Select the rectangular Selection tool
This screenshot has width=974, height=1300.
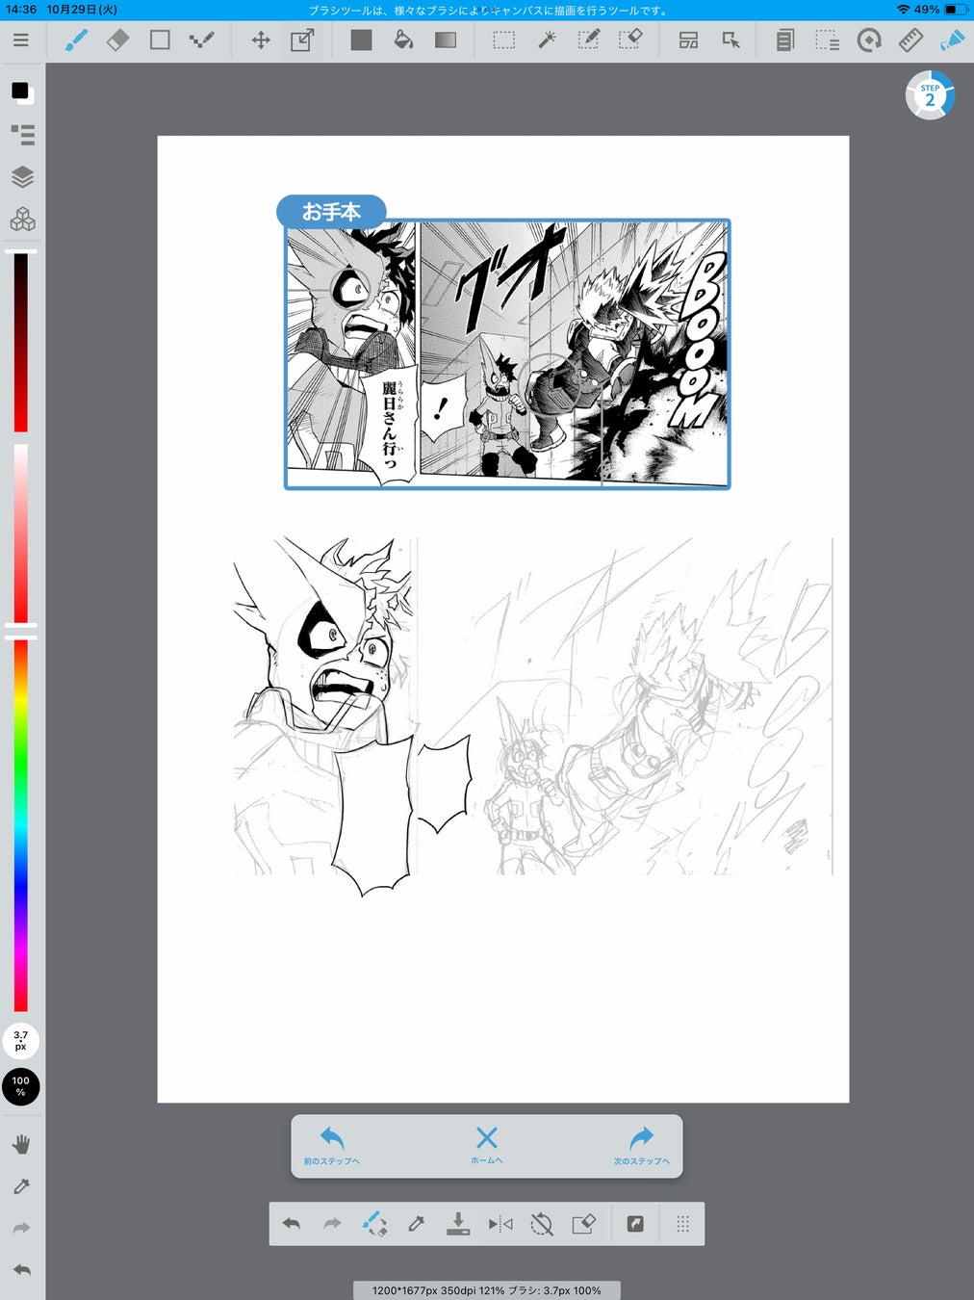tap(504, 40)
